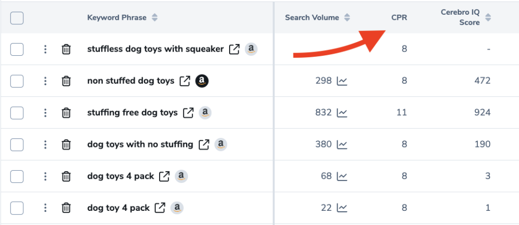Viewport: 519px width, 225px height.
Task: Expand the kebab menu for 'stuffless dog toys with squeaker'
Action: pyautogui.click(x=45, y=49)
